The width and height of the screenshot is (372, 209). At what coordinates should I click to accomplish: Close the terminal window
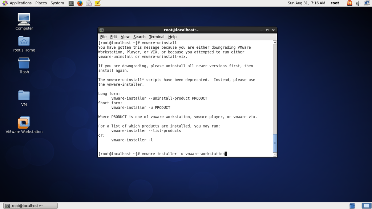[273, 30]
